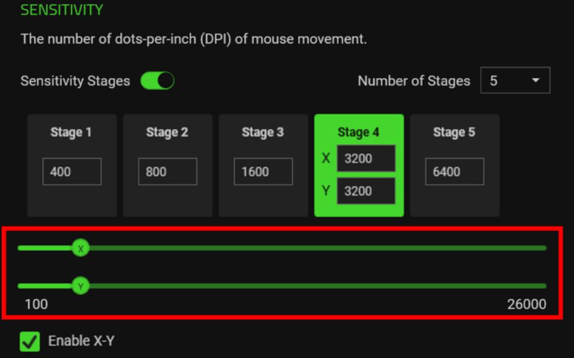Click the Stage 4 Y value field
The height and width of the screenshot is (358, 574).
click(x=366, y=191)
